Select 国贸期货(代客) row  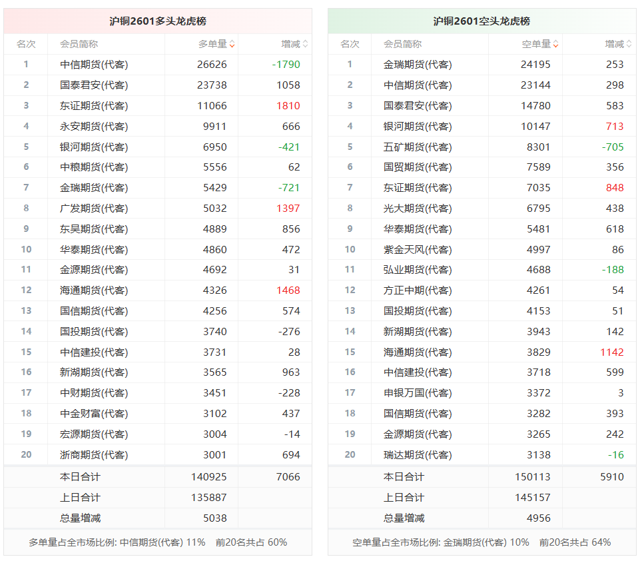(x=482, y=167)
